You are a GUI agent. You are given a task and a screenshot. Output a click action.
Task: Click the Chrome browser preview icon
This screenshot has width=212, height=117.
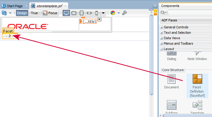(x=113, y=13)
